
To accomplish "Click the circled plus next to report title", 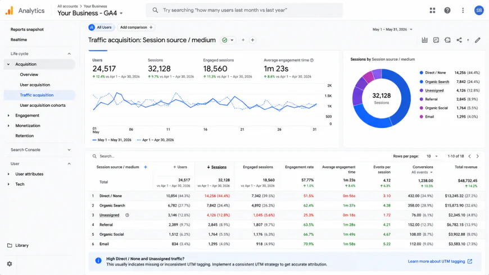I will [x=252, y=40].
